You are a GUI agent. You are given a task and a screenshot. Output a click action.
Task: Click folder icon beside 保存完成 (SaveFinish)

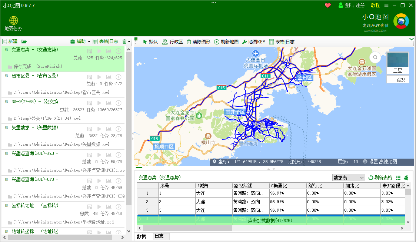(x=10, y=67)
